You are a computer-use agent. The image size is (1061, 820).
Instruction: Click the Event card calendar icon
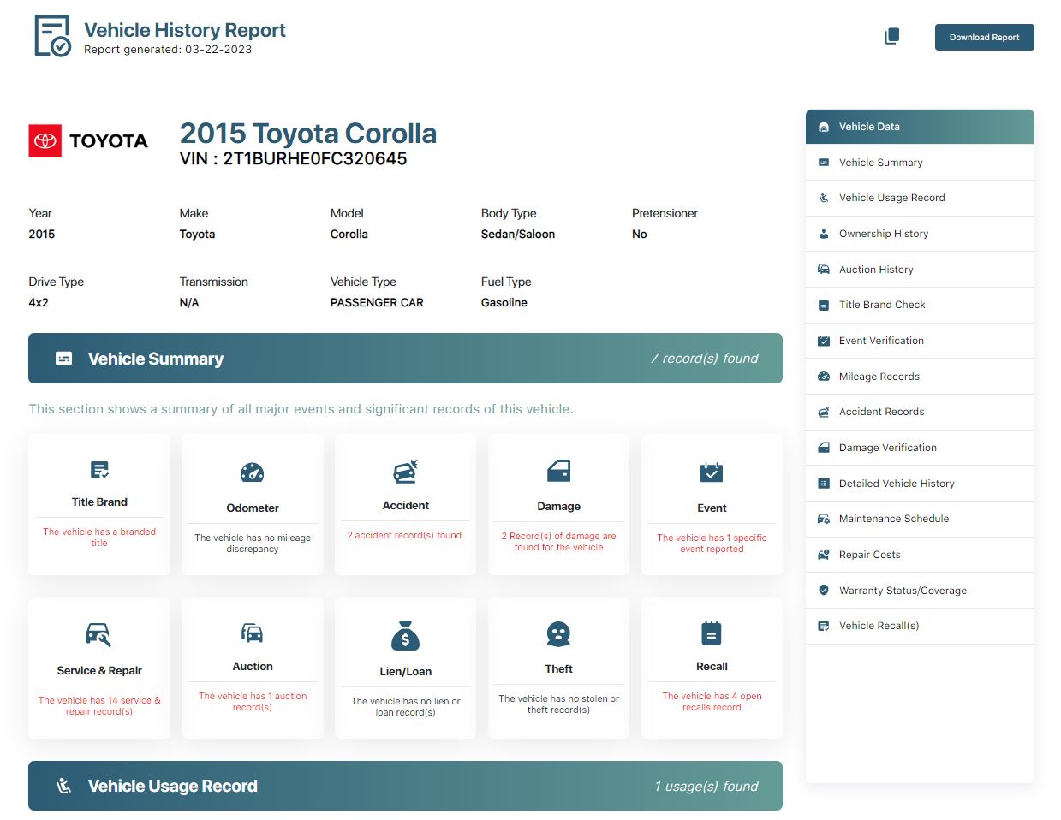[712, 472]
